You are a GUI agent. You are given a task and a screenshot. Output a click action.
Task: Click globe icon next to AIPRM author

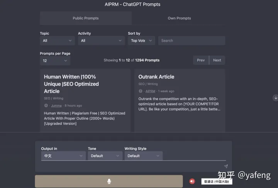coord(141,91)
